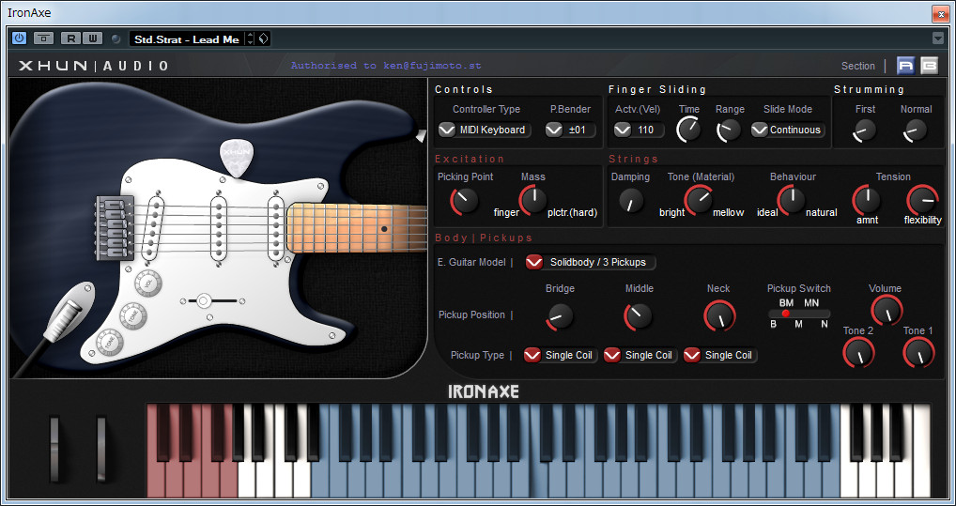This screenshot has height=506, width=956.
Task: Toggle the blue plugin power button
Action: coord(19,38)
